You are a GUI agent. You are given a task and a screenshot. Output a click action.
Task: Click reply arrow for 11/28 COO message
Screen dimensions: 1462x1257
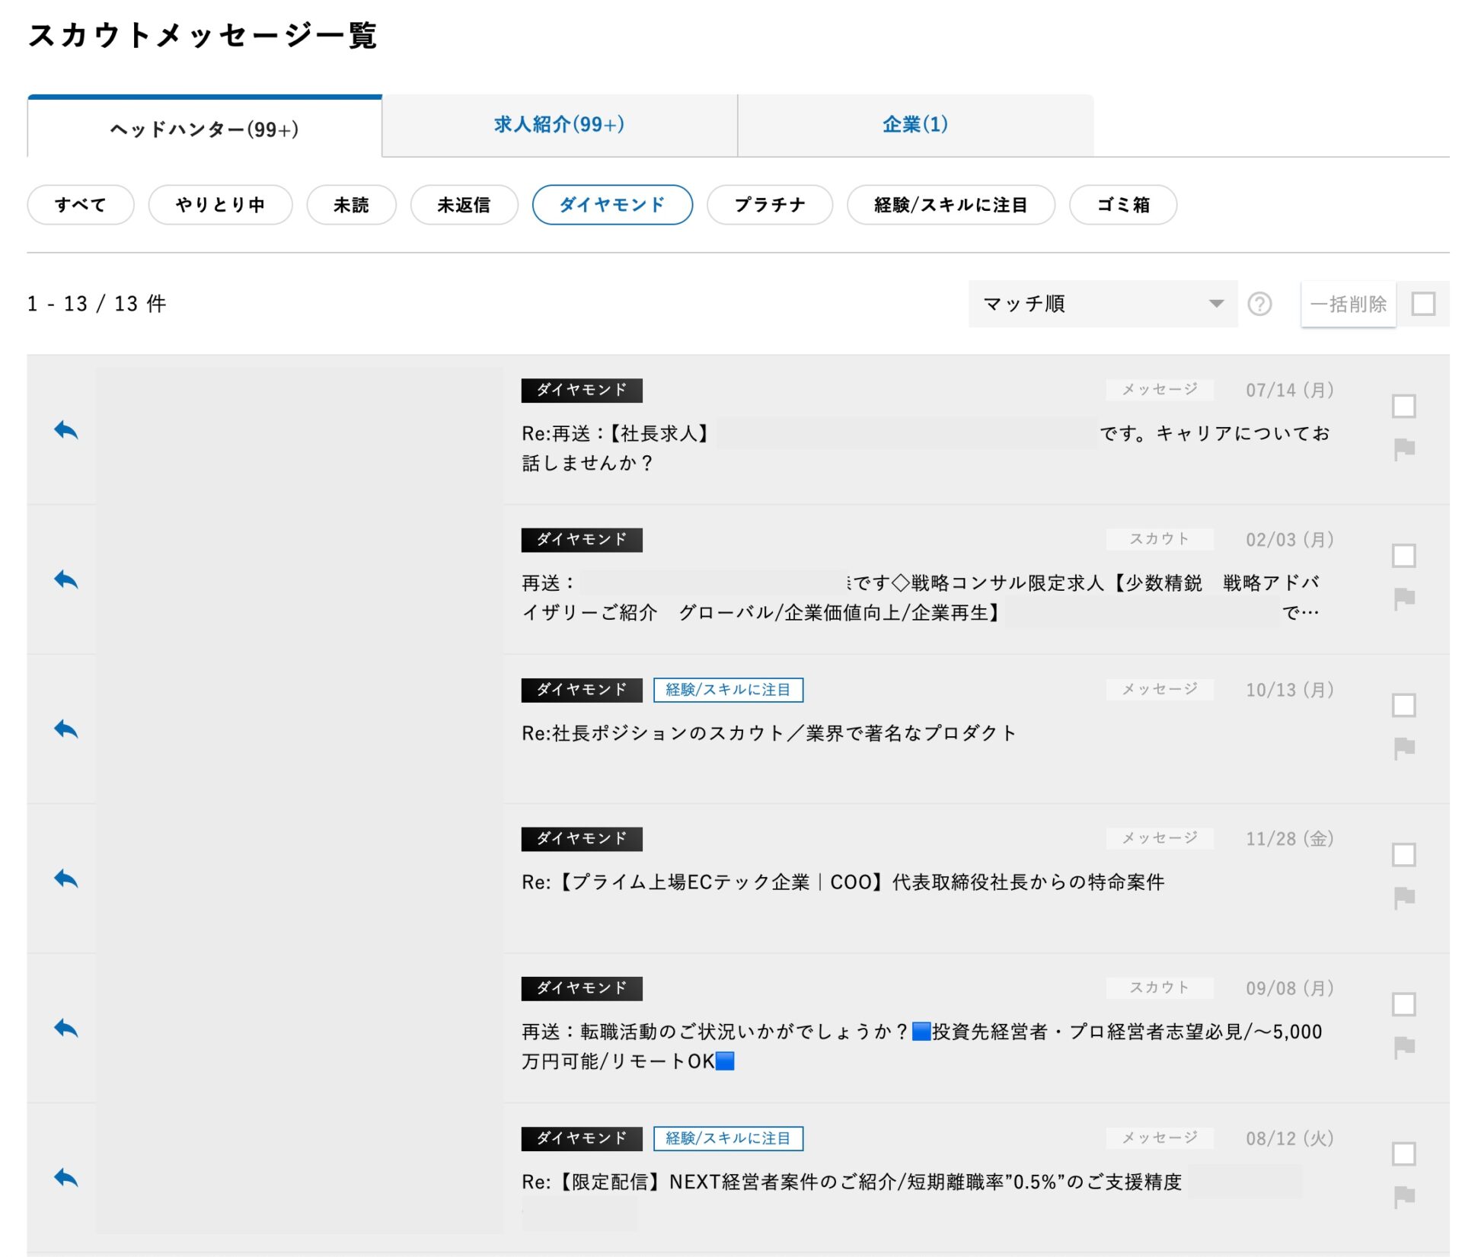click(66, 879)
